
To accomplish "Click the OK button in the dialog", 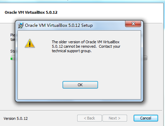I will [x=80, y=85].
